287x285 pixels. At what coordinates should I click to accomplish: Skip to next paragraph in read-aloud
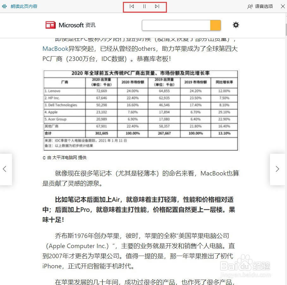[x=157, y=6]
